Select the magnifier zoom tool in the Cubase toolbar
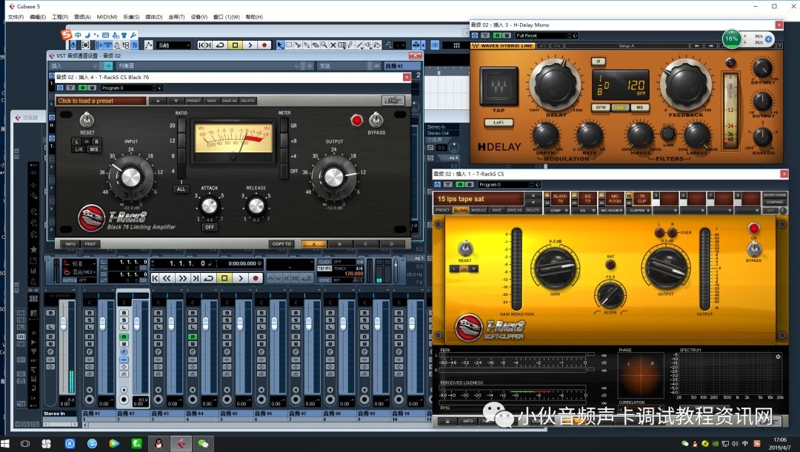This screenshot has width=800, height=452. coord(324,45)
